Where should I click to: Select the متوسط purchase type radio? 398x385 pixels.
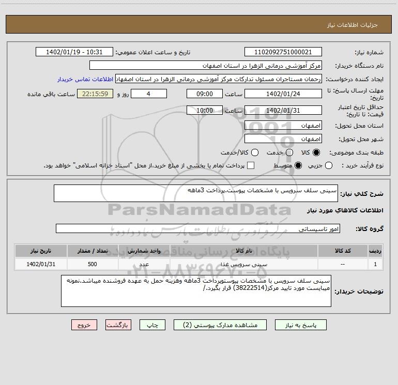298,165
